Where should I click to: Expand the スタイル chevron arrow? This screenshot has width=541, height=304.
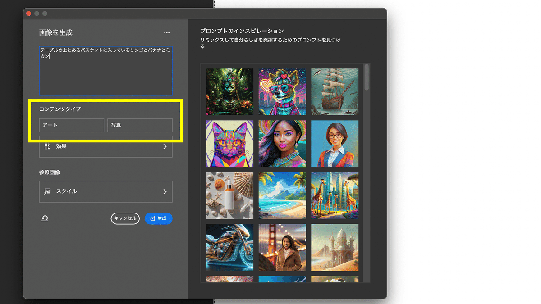pyautogui.click(x=165, y=192)
